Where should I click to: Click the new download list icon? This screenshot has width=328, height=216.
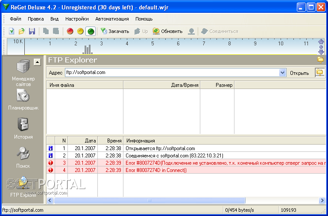tap(12, 31)
